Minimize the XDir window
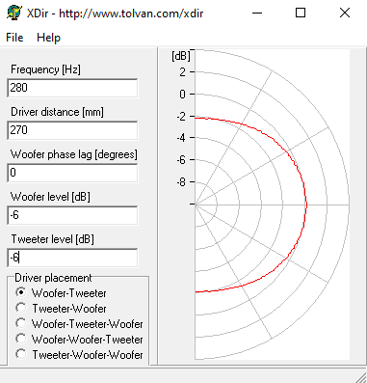Viewport: 367px width, 383px height. (257, 14)
